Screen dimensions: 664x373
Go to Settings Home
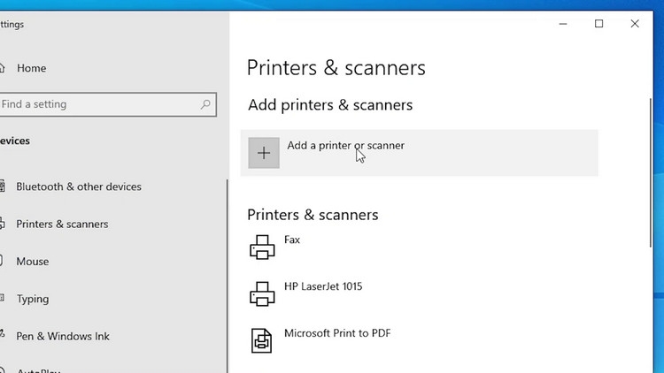tap(31, 68)
